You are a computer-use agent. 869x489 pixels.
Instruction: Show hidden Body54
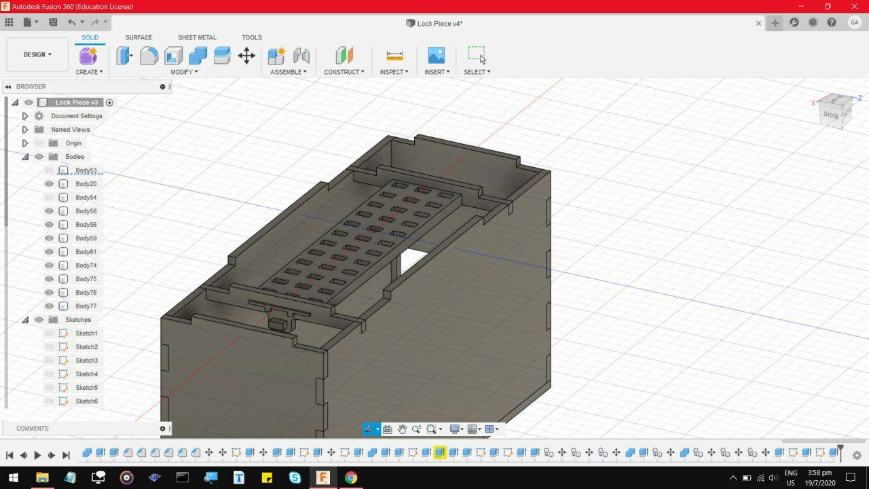point(49,198)
